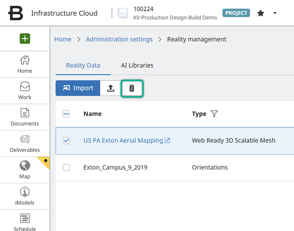294x231 pixels.
Task: Open the Map globe in sidebar
Action: click(x=25, y=170)
